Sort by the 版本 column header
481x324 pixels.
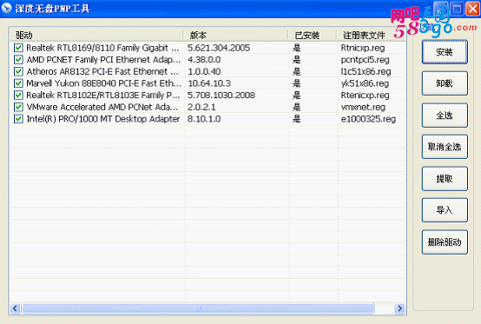235,36
